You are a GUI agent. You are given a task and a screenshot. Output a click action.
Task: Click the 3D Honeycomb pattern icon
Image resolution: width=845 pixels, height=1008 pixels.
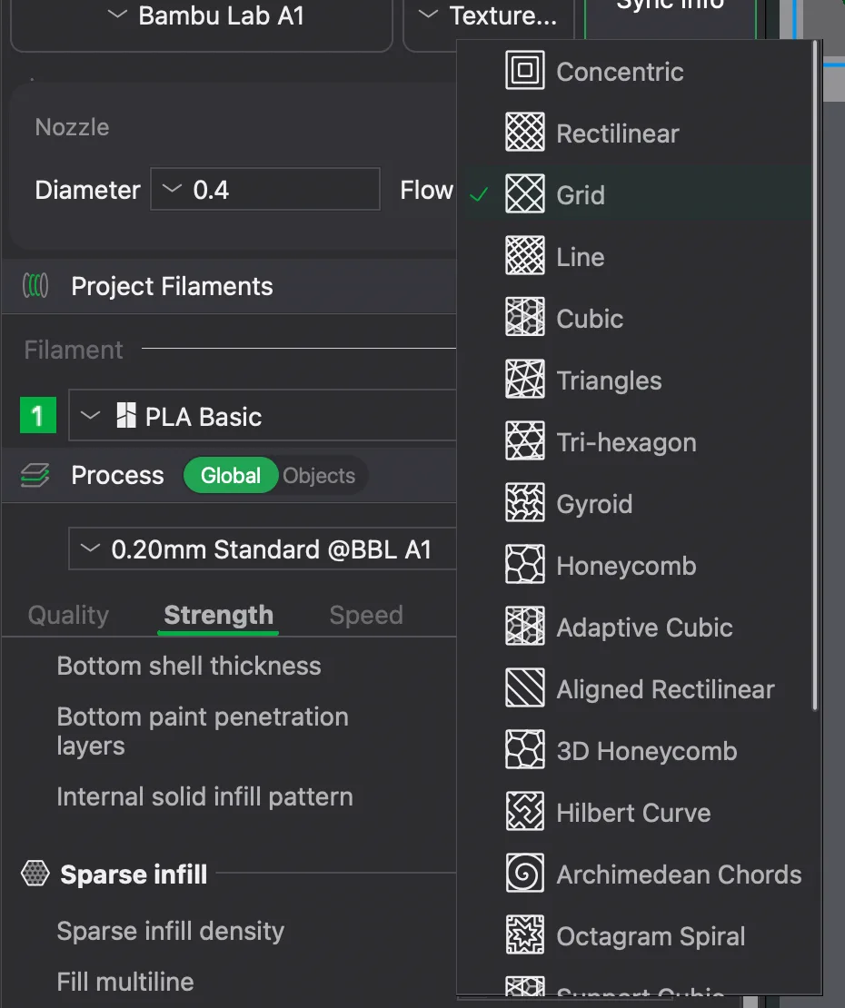point(525,749)
